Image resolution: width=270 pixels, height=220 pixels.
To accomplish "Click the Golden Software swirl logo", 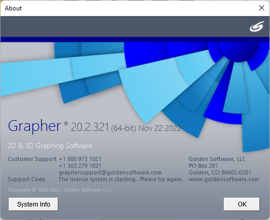I will pos(257,26).
